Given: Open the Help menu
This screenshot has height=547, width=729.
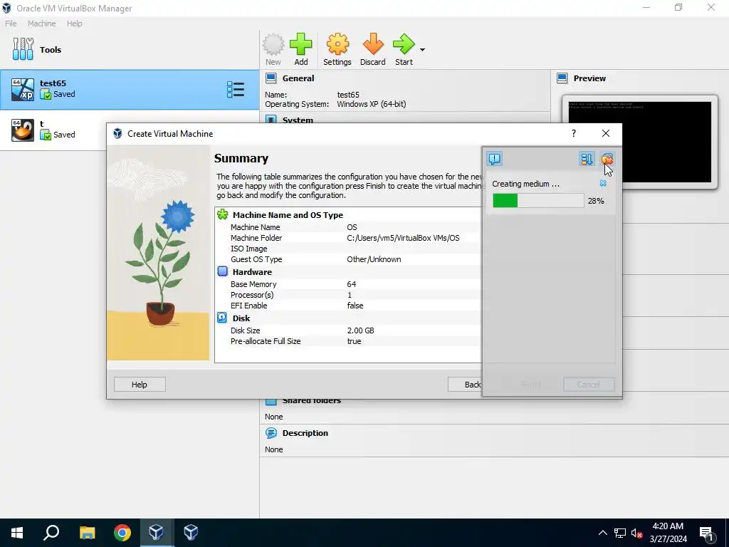Looking at the screenshot, I should pyautogui.click(x=74, y=24).
